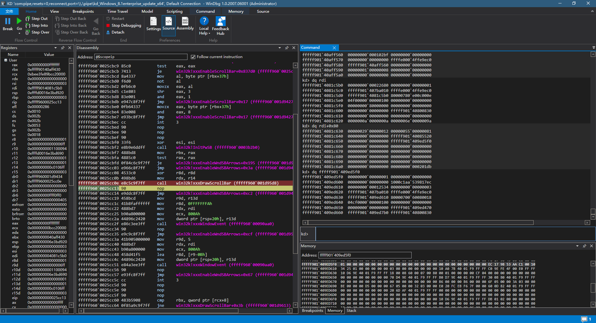This screenshot has height=323, width=596.
Task: Close the Disassembly panel
Action: point(294,48)
